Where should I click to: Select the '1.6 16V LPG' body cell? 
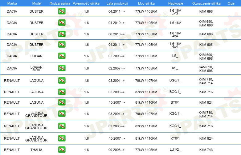tap(175, 12)
